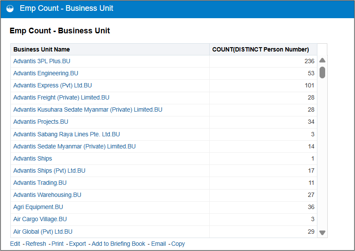The image size is (355, 251).
Task: Select Advantis Engineering.BU row link
Action: click(x=46, y=73)
